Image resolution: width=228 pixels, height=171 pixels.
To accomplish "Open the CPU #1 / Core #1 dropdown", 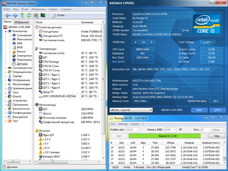I will (131, 110).
